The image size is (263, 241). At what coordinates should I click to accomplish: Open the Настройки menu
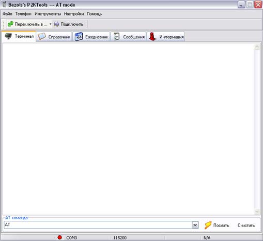(74, 14)
